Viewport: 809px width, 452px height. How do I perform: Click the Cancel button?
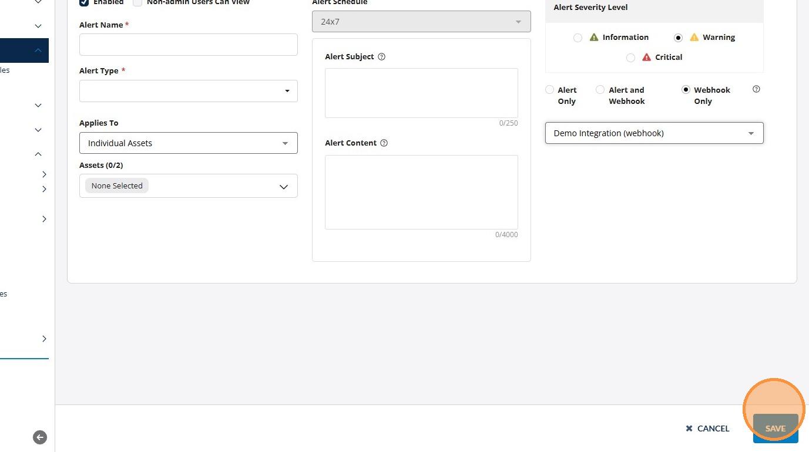point(707,429)
